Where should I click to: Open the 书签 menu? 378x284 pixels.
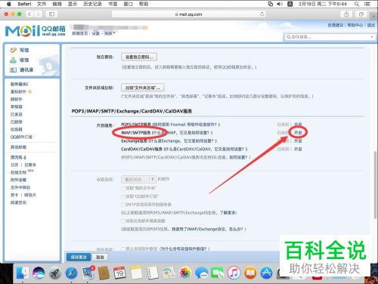(113, 4)
